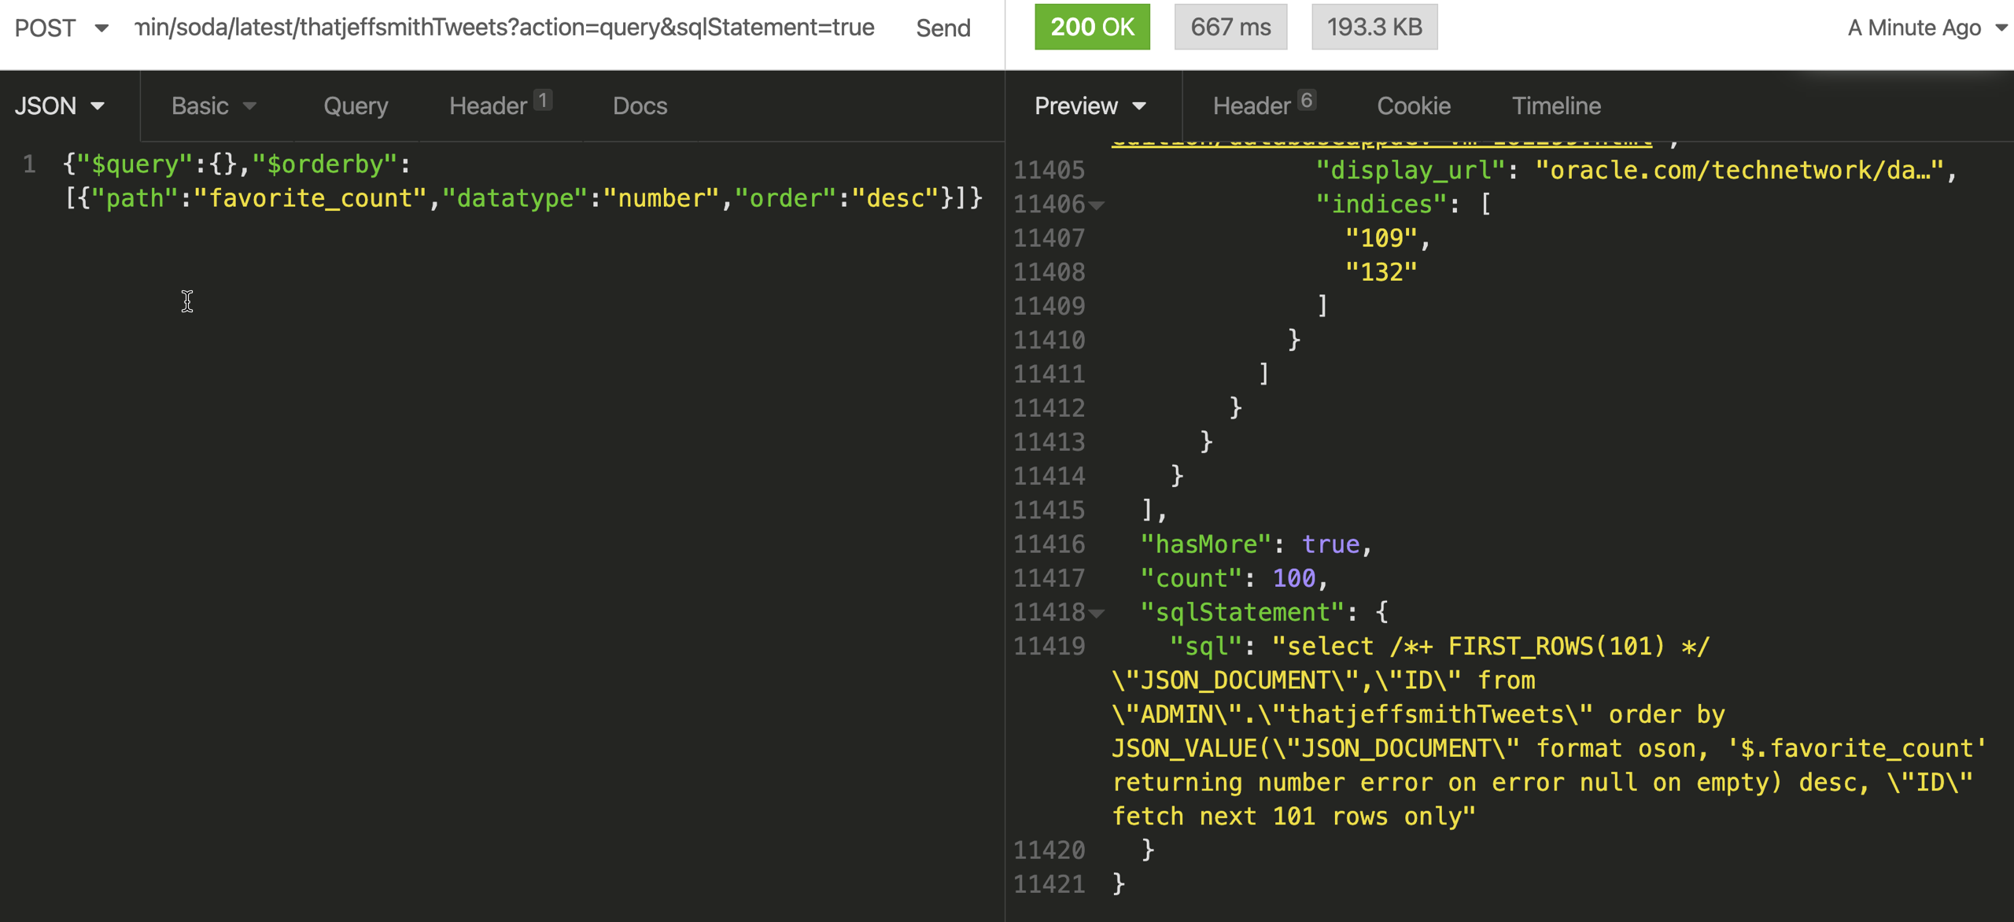Switch to the response Header tab
2014x922 pixels.
coord(1263,105)
